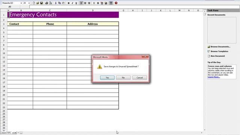Screen dimensions: 240x135
Task: Click horizontal scrollbar right arrow
Action: click(x=202, y=133)
